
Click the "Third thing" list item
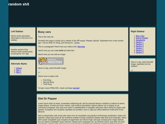[47, 84]
